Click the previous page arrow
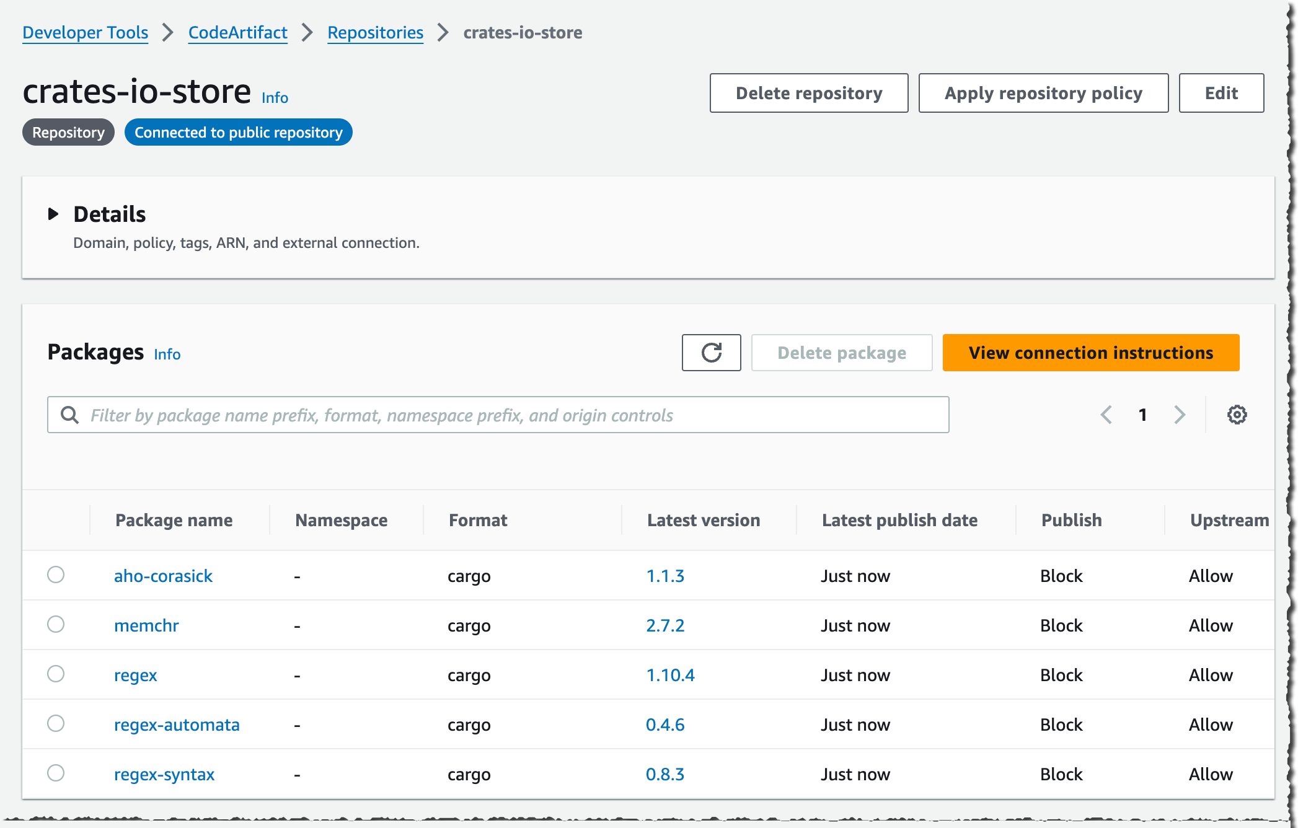The width and height of the screenshot is (1298, 828). click(1106, 415)
